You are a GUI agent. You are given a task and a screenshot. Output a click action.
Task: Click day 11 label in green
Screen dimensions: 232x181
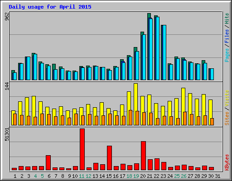pos(82,176)
